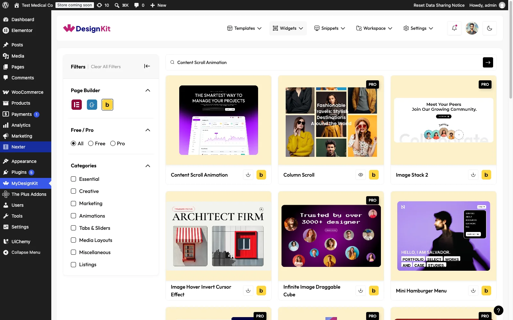This screenshot has width=513, height=320.
Task: Open the help question mark button
Action: (499, 310)
